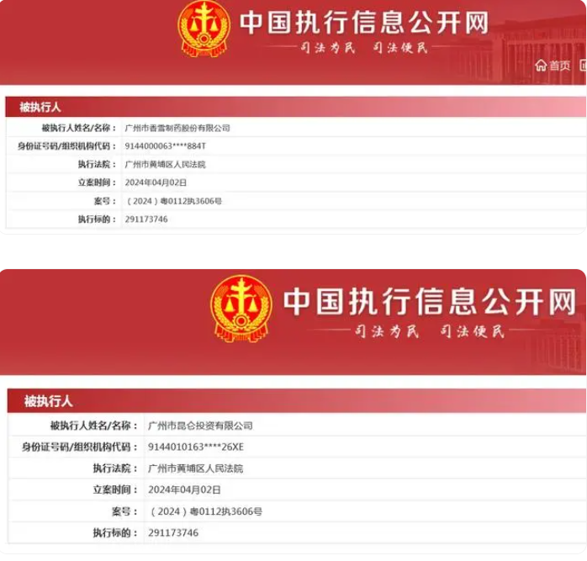587x561 pixels.
Task: Click organization code 9144010163****26XE
Action: pos(196,447)
